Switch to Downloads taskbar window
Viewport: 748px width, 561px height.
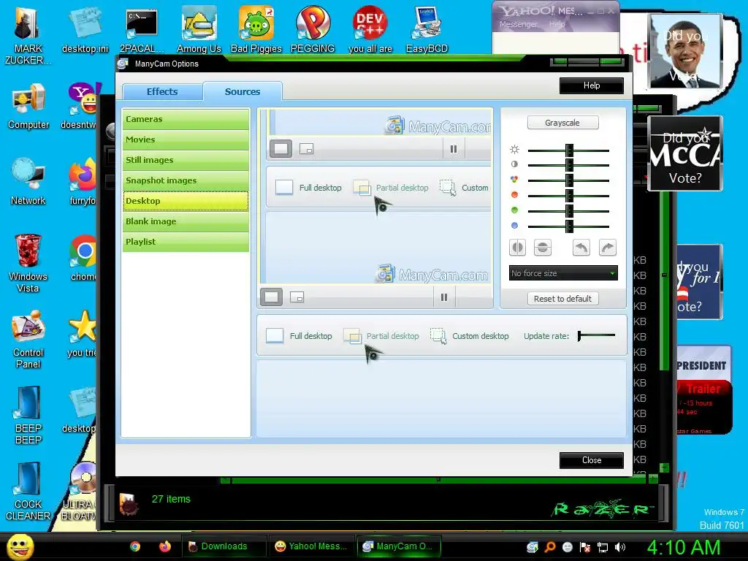[x=224, y=546]
